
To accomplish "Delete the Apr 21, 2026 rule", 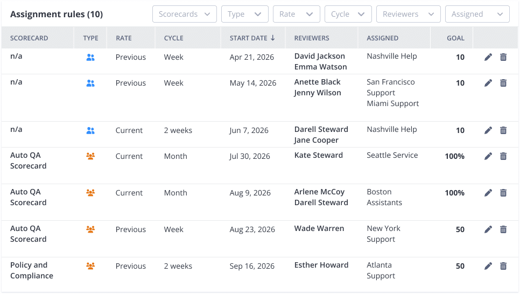I will tap(503, 57).
